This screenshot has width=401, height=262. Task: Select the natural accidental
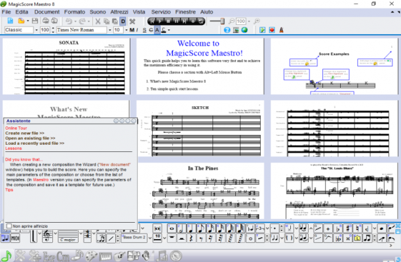click(x=357, y=229)
